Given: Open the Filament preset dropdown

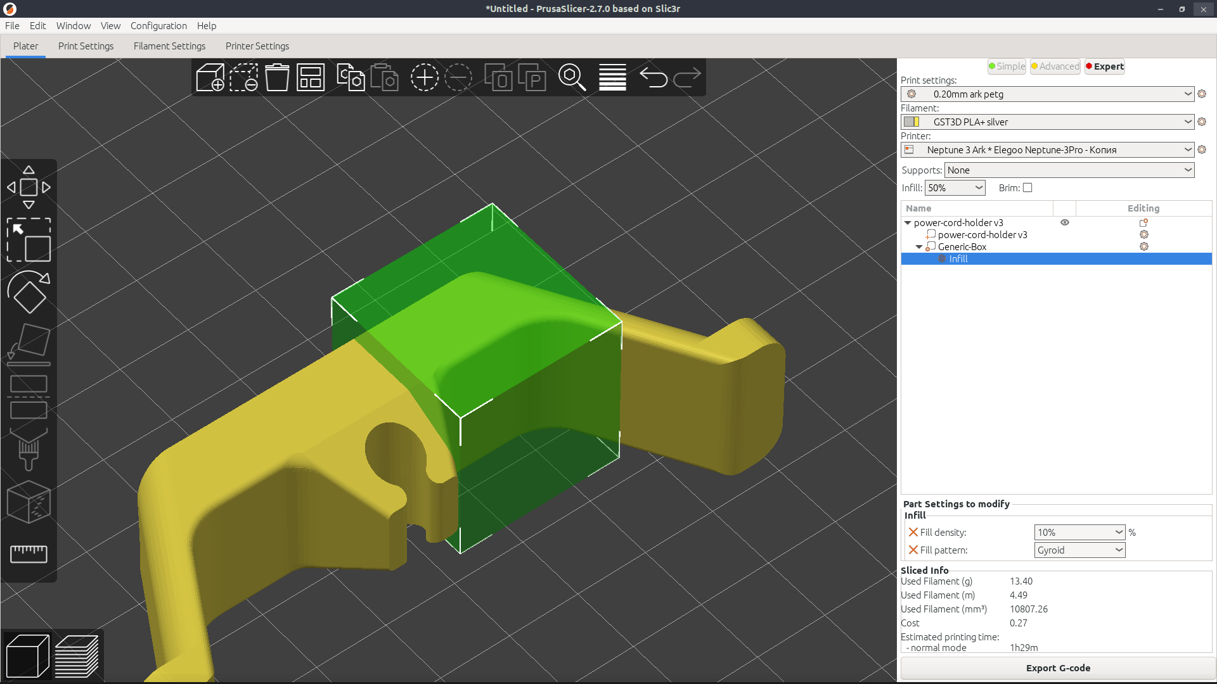Looking at the screenshot, I should pyautogui.click(x=1047, y=122).
